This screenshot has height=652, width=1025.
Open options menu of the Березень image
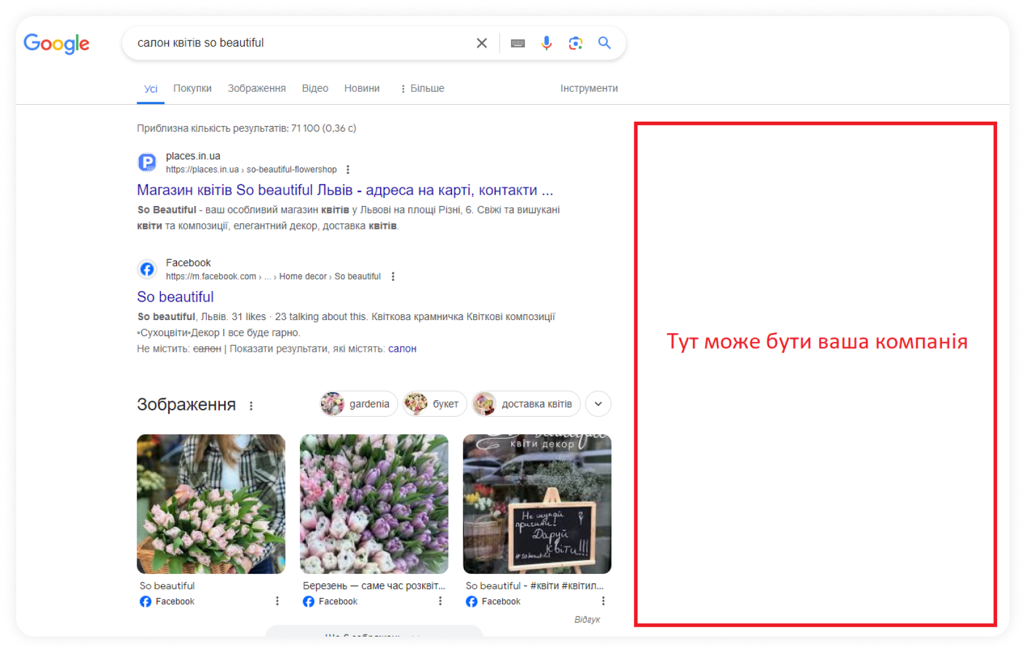[x=440, y=601]
